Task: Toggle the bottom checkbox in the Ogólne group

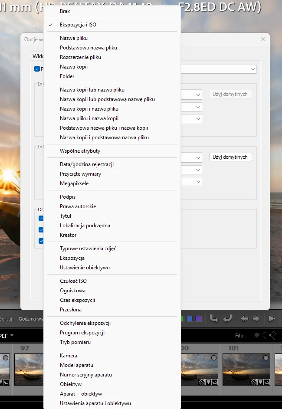Action: tap(41, 241)
